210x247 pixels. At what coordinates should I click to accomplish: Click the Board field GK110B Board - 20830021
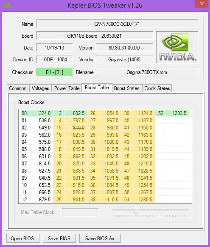[95, 36]
